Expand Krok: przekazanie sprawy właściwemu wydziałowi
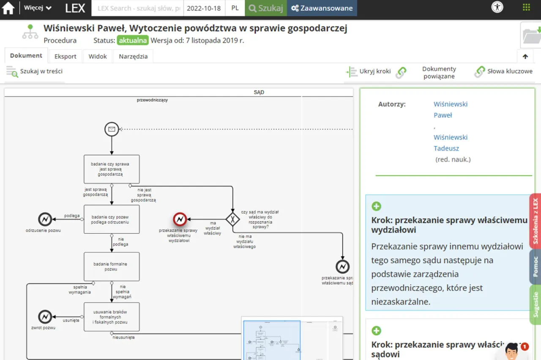 376,206
